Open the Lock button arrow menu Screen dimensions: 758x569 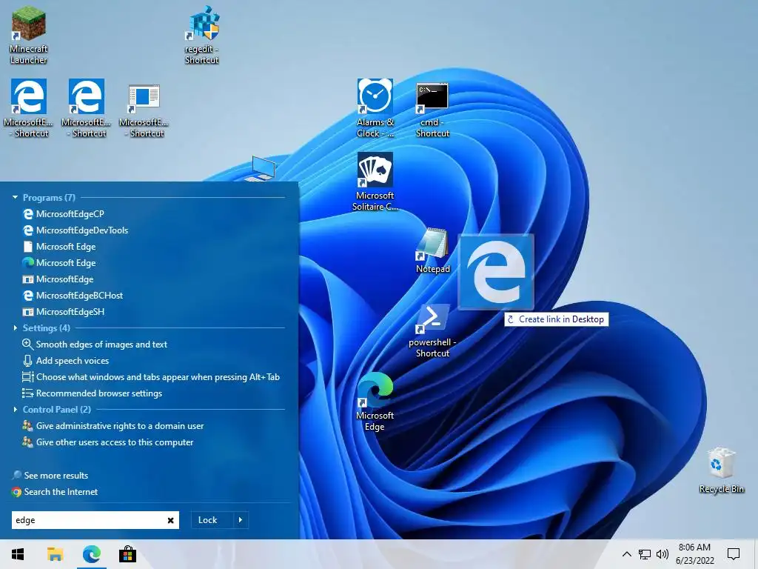coord(241,520)
